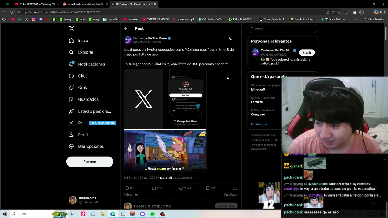This screenshot has width=388, height=218.
Task: Click the Grok explain icon on post
Action: click(x=231, y=38)
